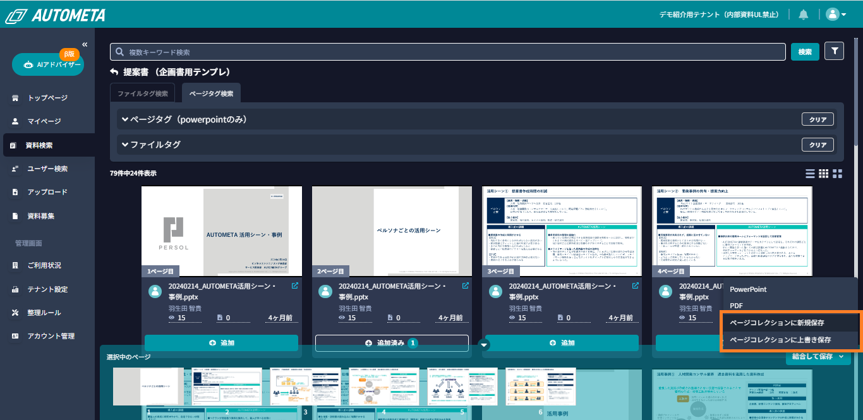Select selected-page thumbnail number 4
863x420 pixels.
pos(383,387)
